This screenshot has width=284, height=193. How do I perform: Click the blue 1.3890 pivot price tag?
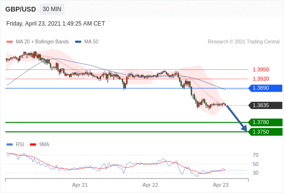coord(266,88)
